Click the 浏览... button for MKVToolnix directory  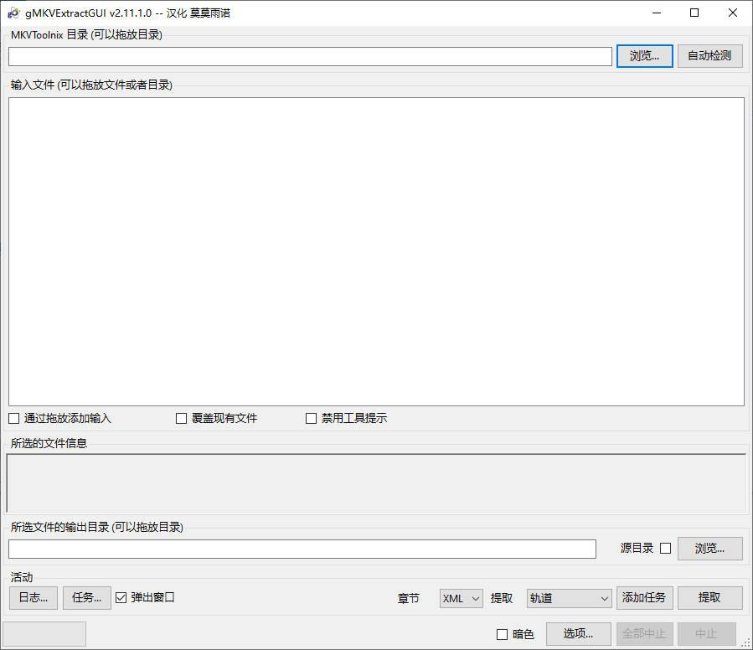point(644,56)
